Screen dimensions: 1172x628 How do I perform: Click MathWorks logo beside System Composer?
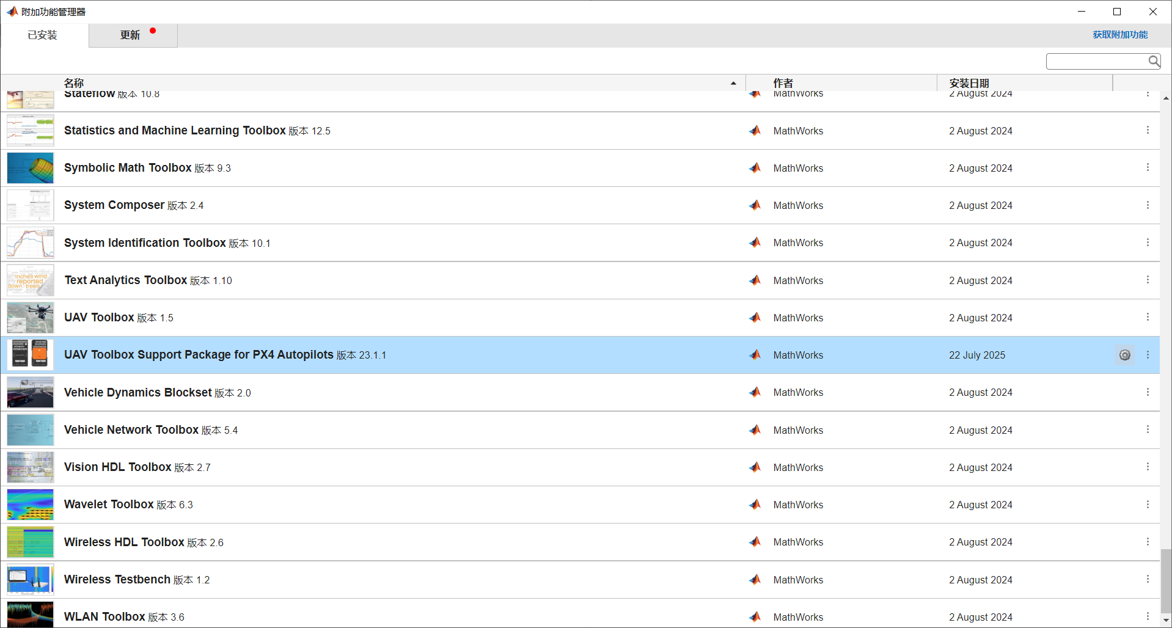click(x=755, y=205)
